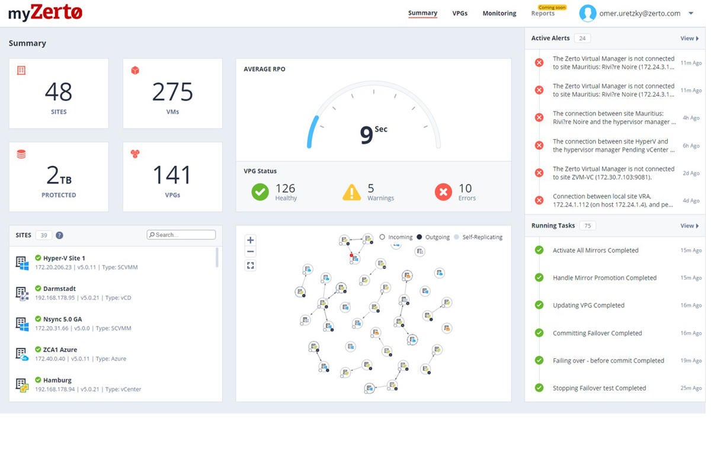Click the check icon for Updating VPG

click(539, 305)
